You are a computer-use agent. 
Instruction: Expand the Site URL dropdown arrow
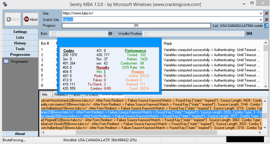261,13
